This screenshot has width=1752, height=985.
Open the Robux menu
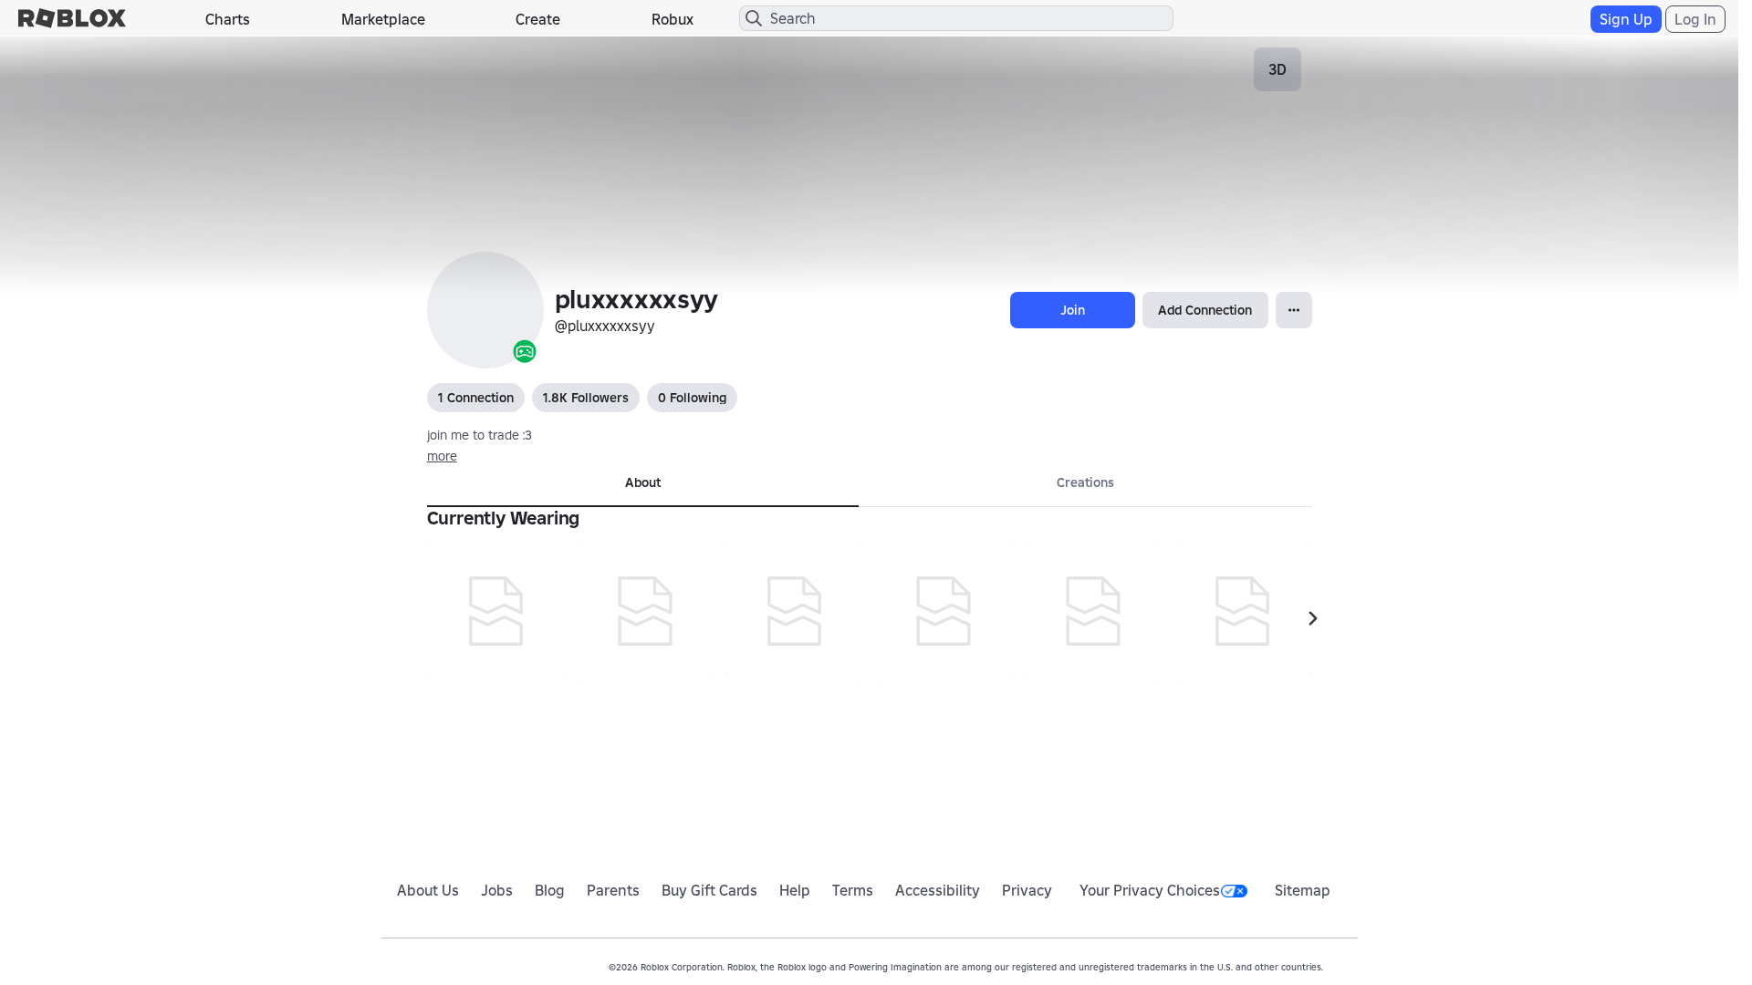coord(673,19)
